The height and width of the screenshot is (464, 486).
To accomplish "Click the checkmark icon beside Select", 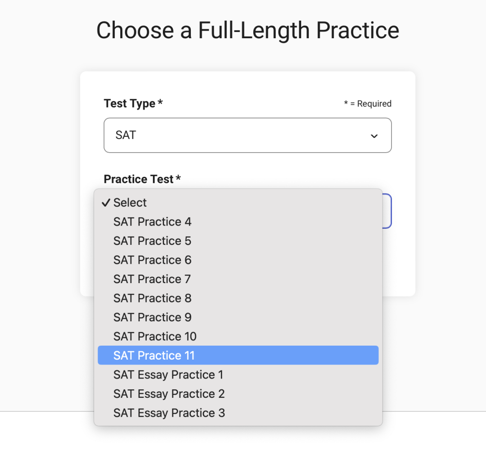I will click(106, 203).
